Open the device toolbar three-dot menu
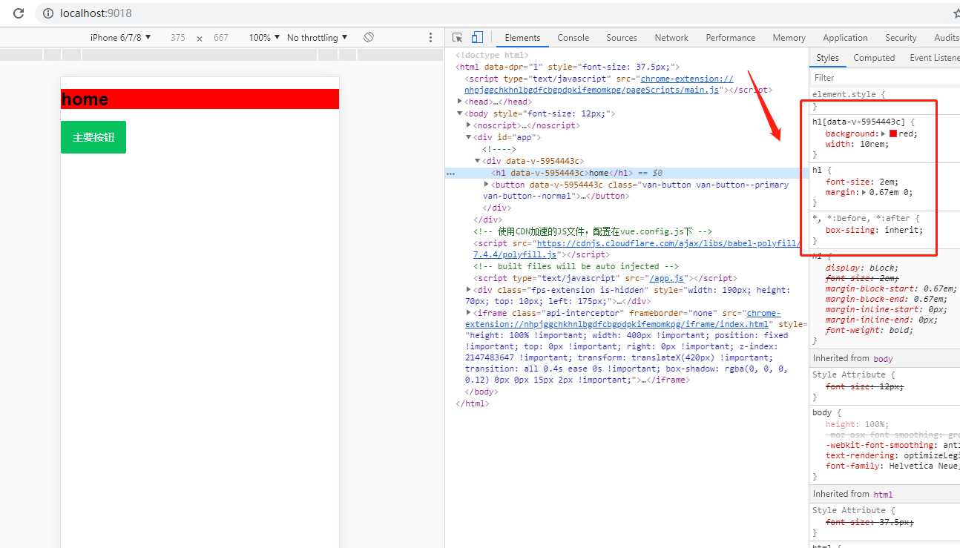Screen dimensions: 960x548 [x=431, y=37]
